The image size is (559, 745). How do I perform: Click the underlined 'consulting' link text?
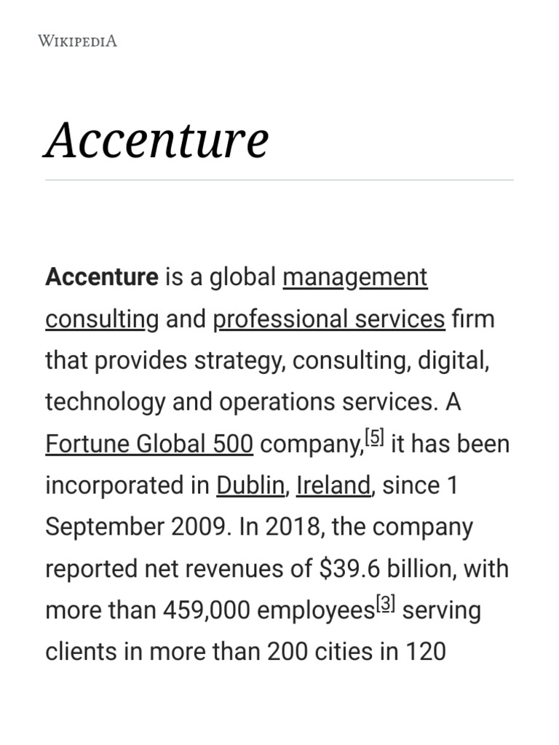[x=102, y=319]
